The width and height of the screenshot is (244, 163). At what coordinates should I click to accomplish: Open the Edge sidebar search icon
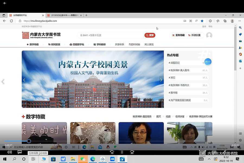(240, 28)
